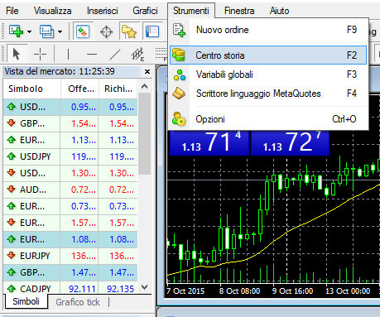Click the Offe... column header
This screenshot has width=380, height=317.
click(79, 89)
